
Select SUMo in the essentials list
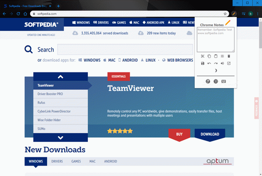coord(61,129)
